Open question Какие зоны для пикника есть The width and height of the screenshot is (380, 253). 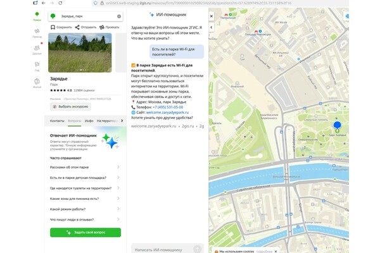pyautogui.click(x=85, y=199)
